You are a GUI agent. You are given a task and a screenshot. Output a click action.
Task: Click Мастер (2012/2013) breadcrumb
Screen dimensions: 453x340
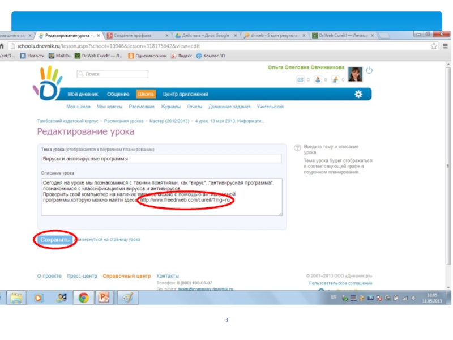point(169,121)
